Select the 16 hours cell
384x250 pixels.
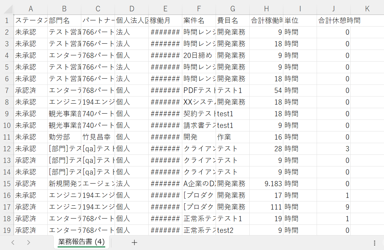pyautogui.click(x=266, y=137)
